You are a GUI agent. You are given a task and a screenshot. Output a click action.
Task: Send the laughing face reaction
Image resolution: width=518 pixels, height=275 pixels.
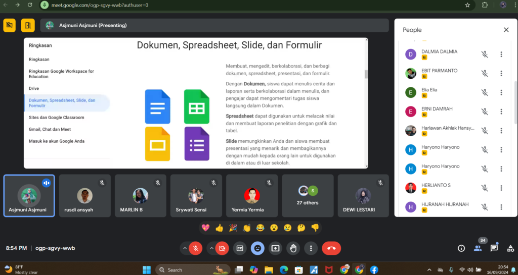(261, 228)
